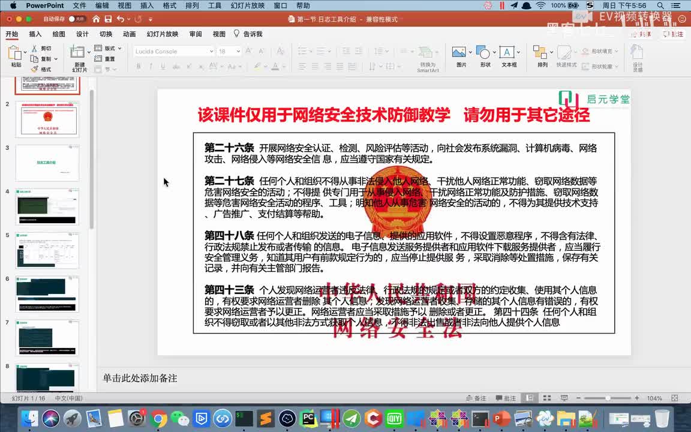691x432 pixels.
Task: Click the Undo arrow icon
Action: pos(121,19)
